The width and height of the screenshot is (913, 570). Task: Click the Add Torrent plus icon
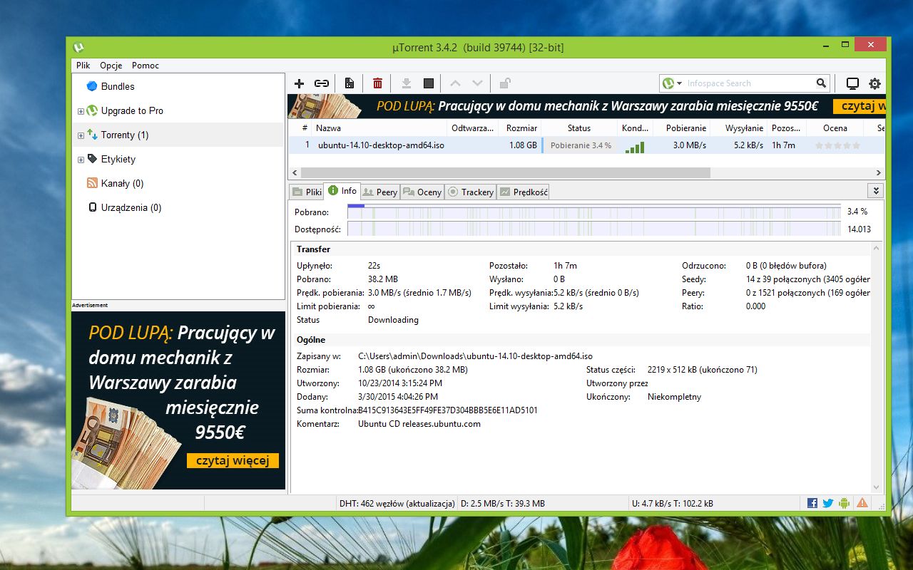click(x=300, y=83)
